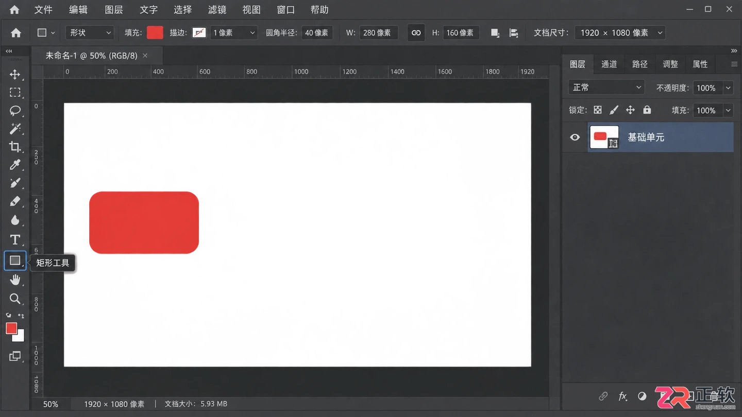
Task: Toggle lock image pixels brush icon
Action: (x=614, y=110)
